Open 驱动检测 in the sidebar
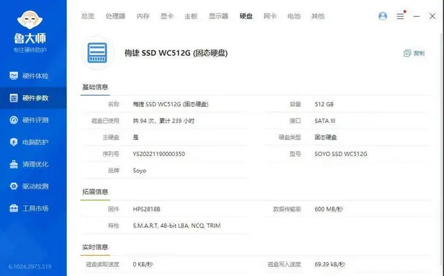The width and height of the screenshot is (444, 276). [x=33, y=187]
